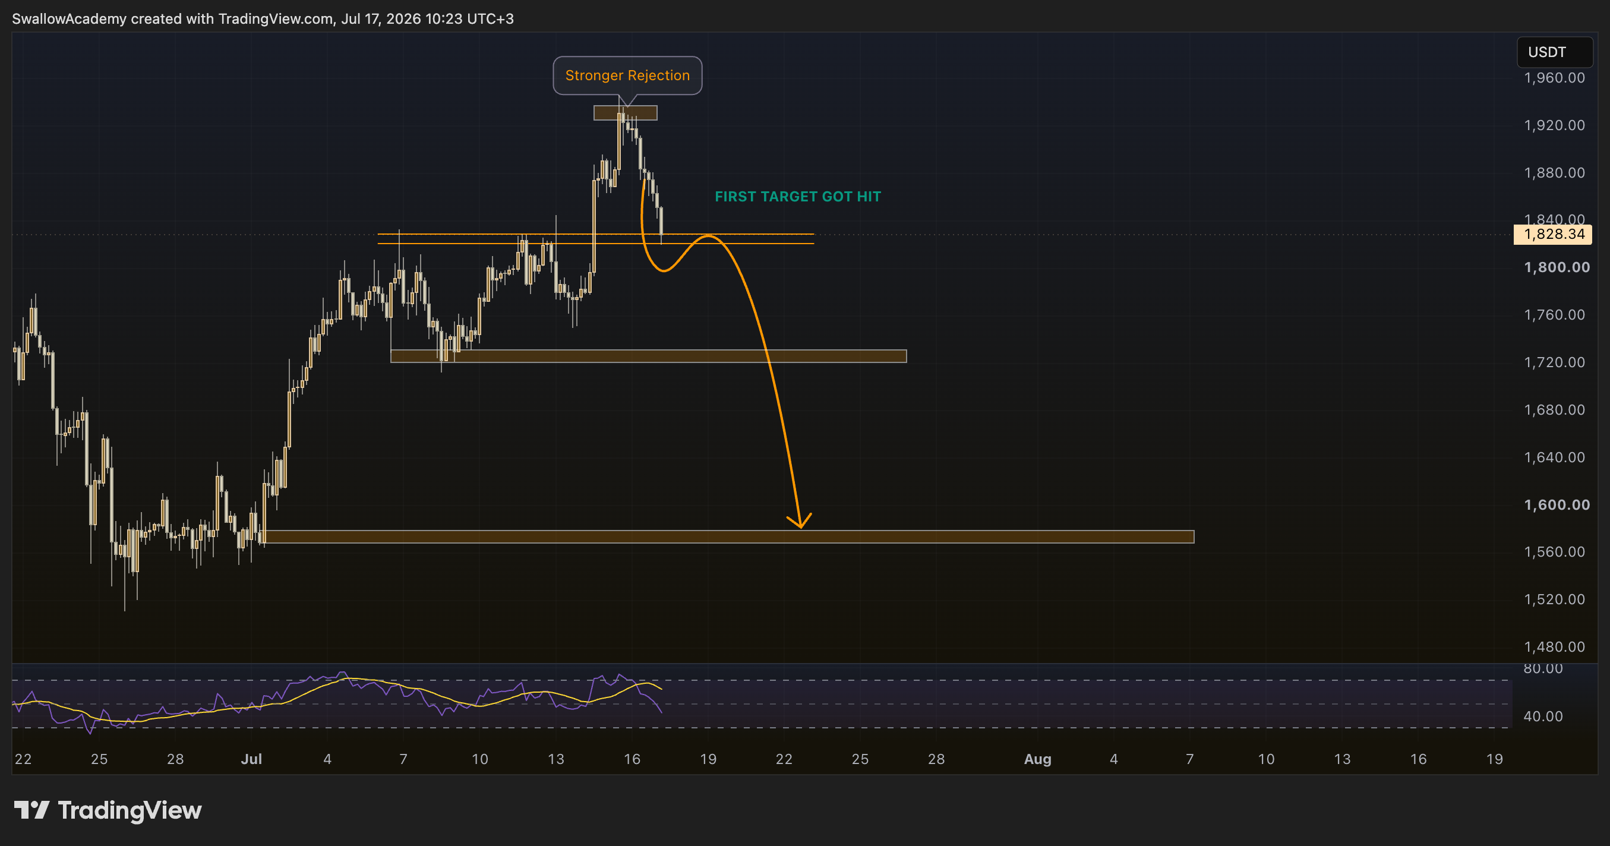Click the 1,920.00 price axis label
Screen dimensions: 1610x846
[x=1554, y=125]
